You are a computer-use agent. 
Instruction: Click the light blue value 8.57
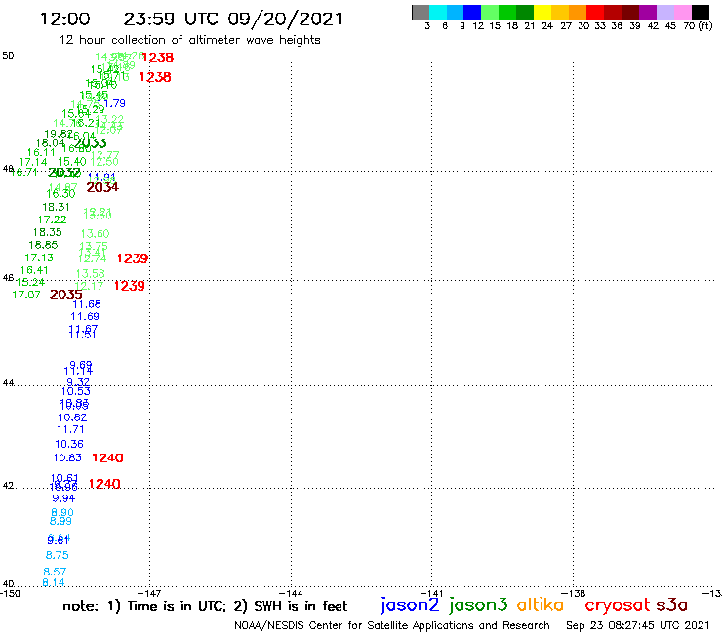[x=55, y=572]
